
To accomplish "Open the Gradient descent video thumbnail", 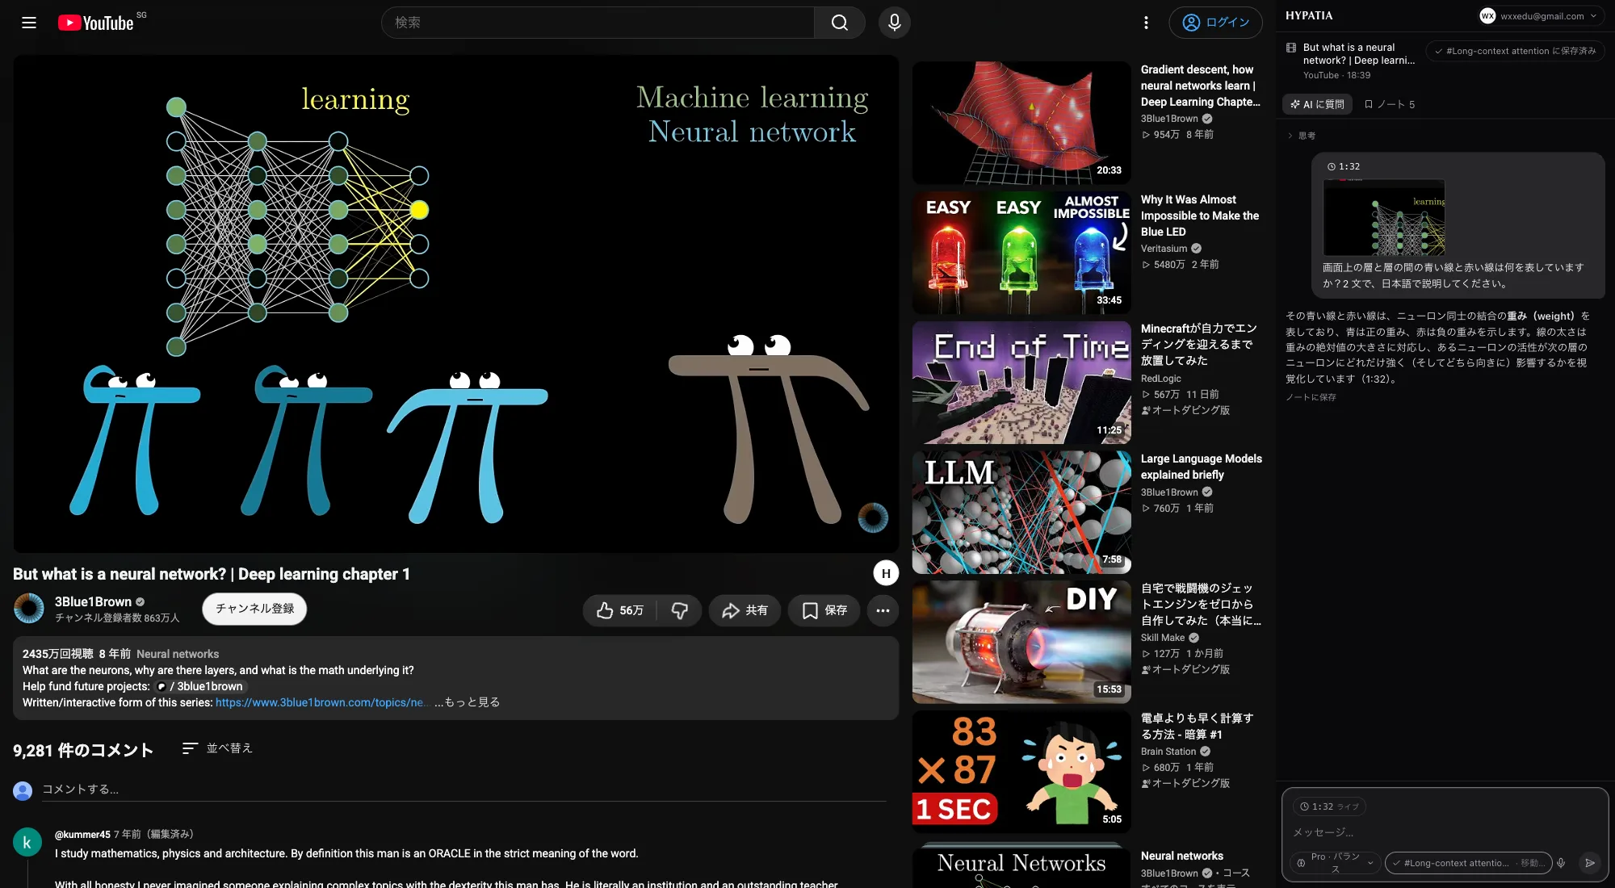I will tap(1021, 123).
